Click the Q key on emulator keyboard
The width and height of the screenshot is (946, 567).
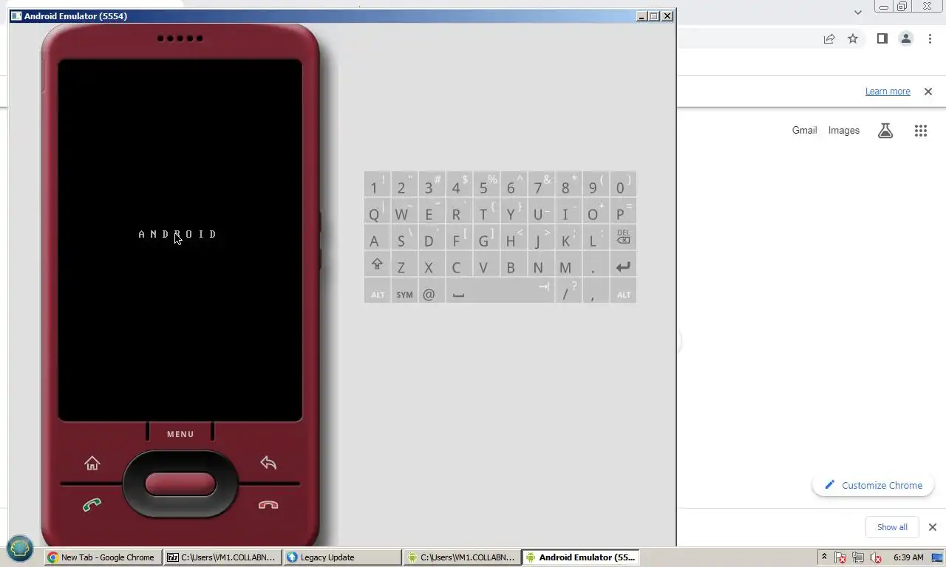coord(377,212)
